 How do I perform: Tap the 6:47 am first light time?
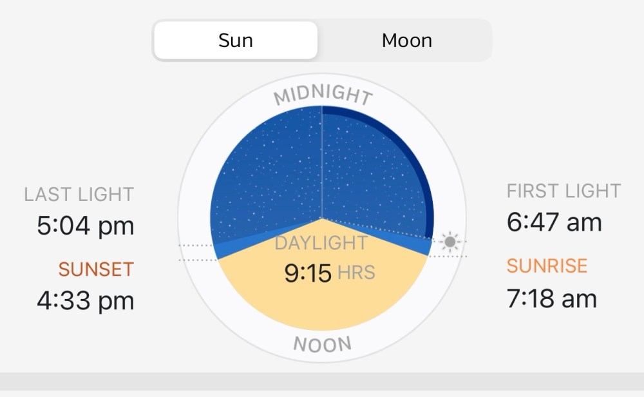(x=554, y=223)
